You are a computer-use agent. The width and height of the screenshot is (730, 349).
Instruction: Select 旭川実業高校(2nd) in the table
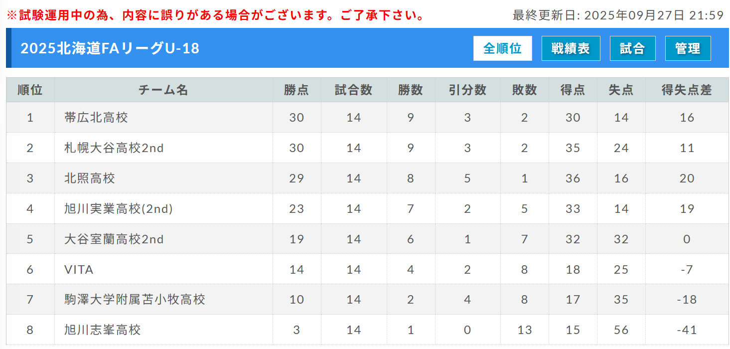(119, 209)
